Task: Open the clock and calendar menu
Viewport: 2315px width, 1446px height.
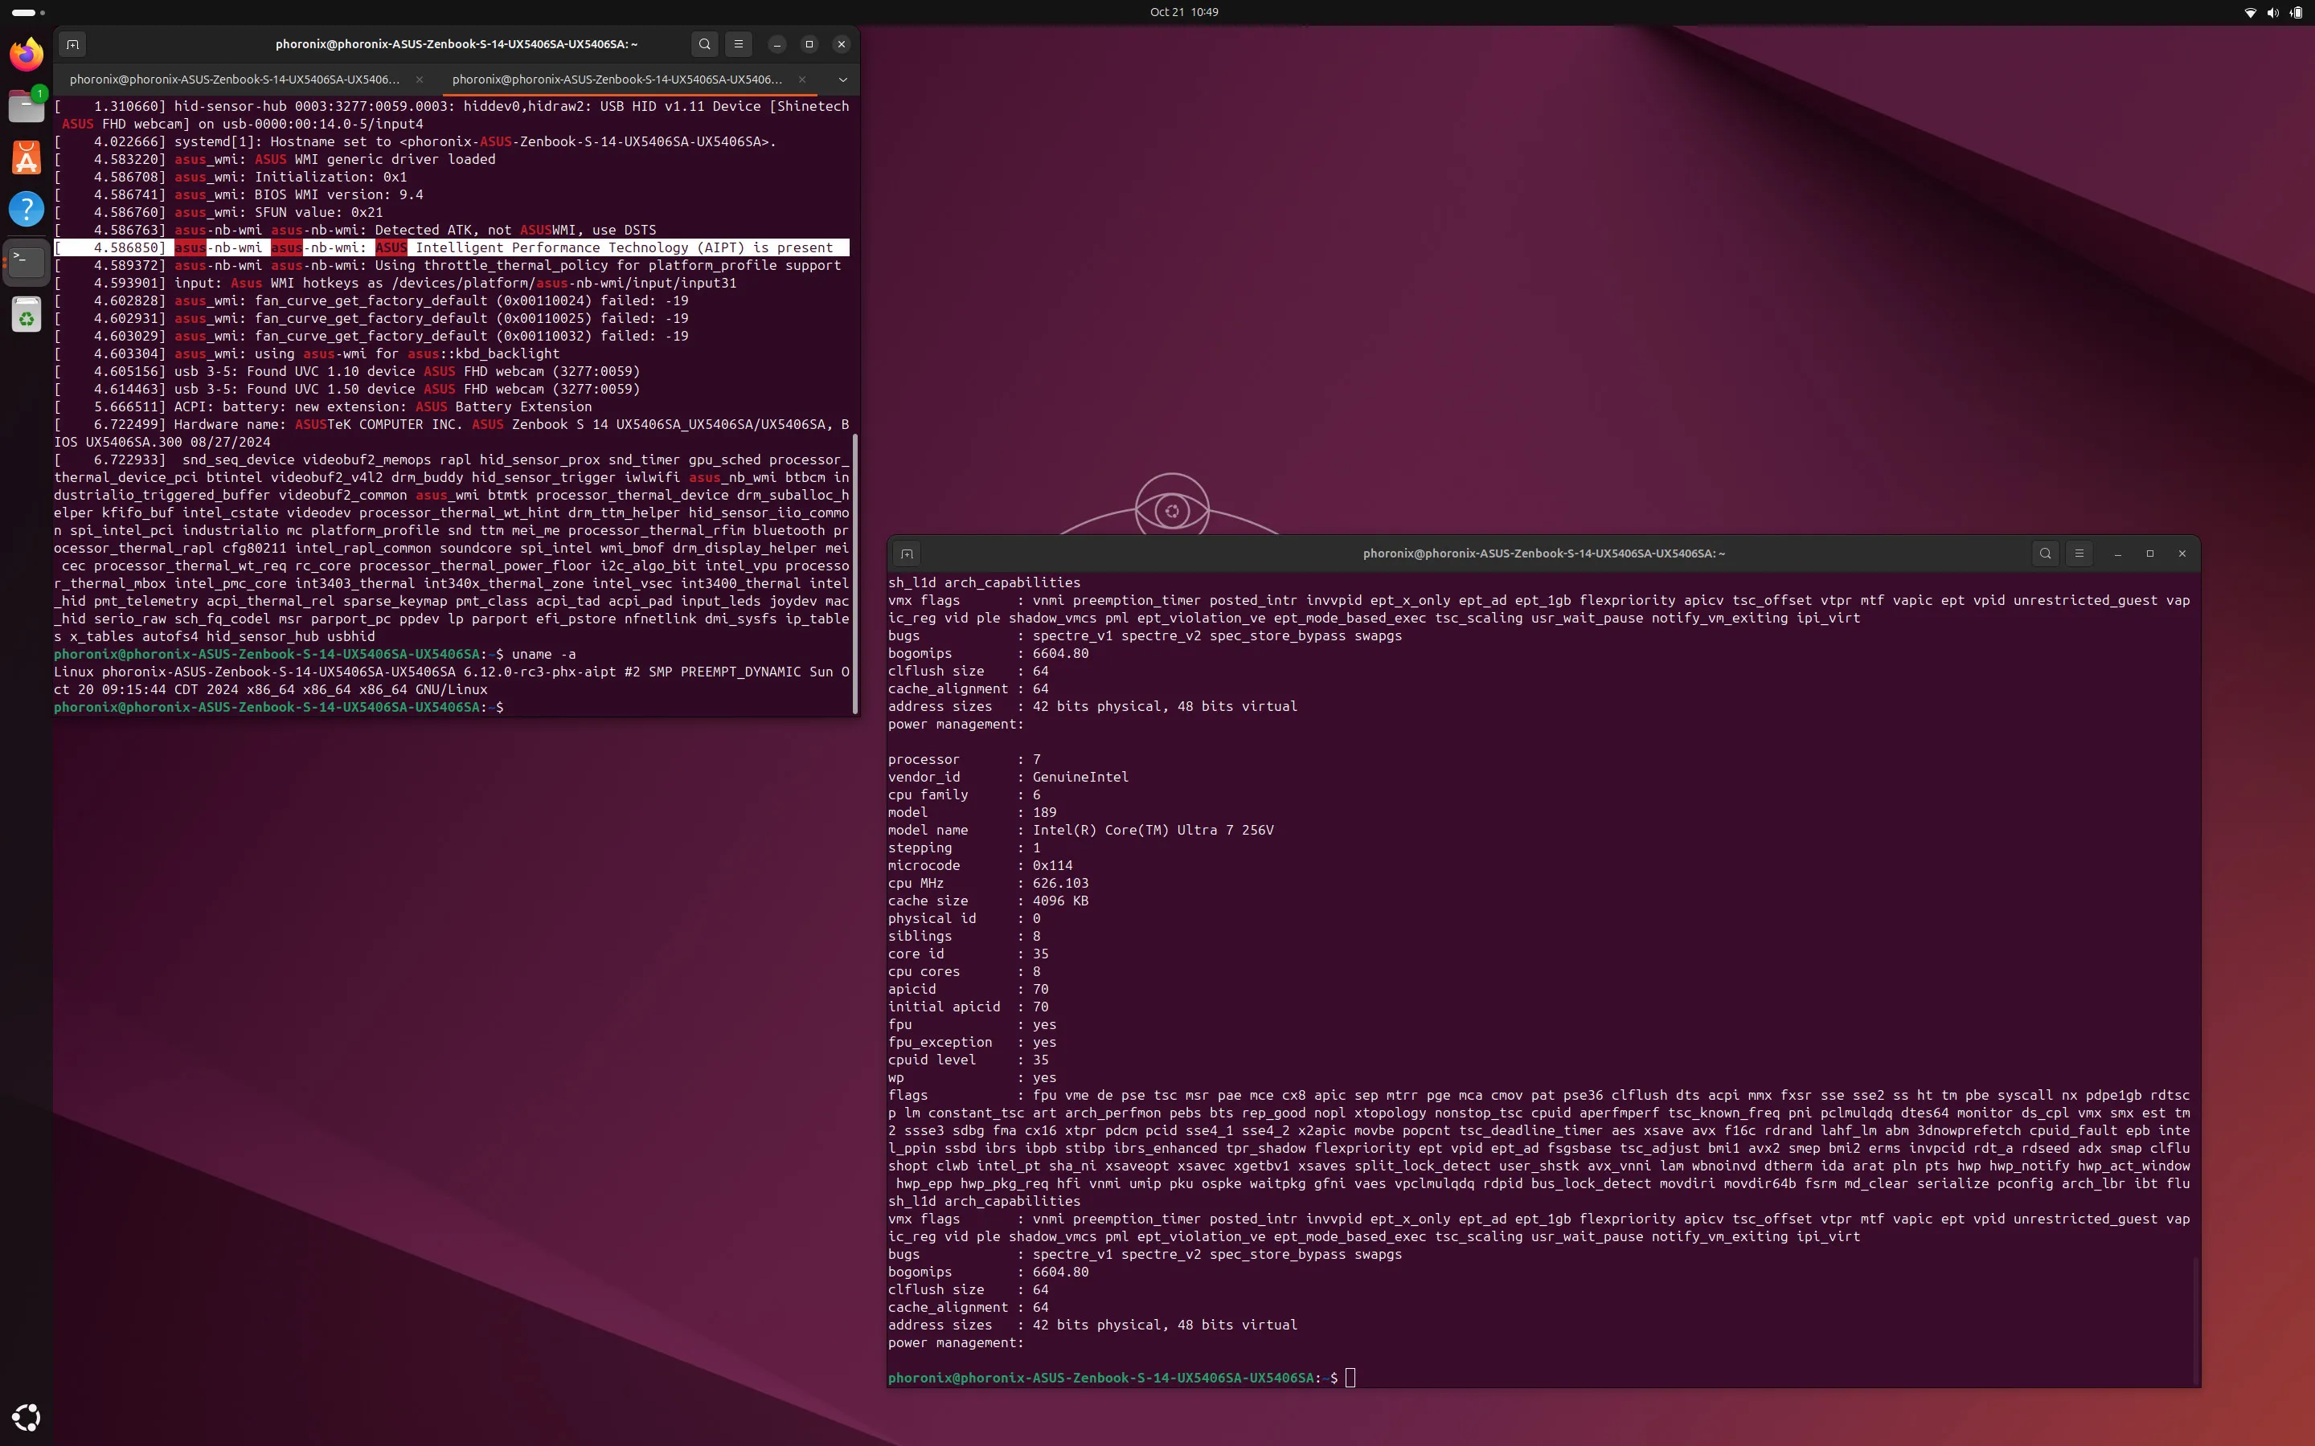Action: [x=1183, y=11]
